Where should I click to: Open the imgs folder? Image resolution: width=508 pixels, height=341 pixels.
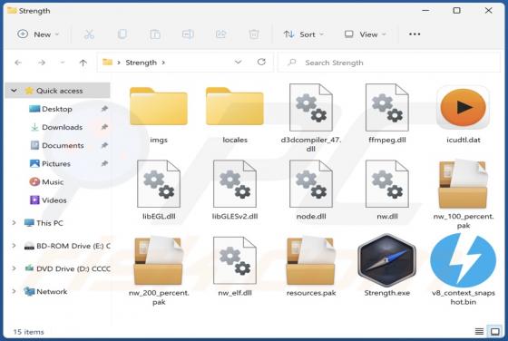coord(159,106)
